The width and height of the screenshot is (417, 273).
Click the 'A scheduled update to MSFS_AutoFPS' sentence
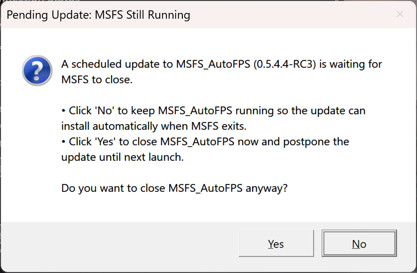pyautogui.click(x=222, y=64)
